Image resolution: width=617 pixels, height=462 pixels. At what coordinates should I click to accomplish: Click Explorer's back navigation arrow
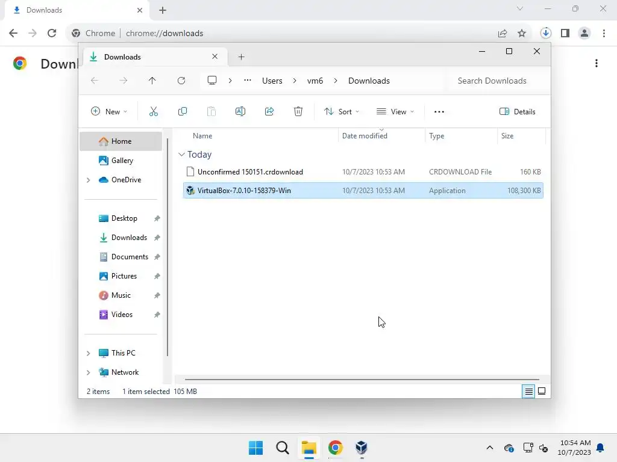(95, 81)
